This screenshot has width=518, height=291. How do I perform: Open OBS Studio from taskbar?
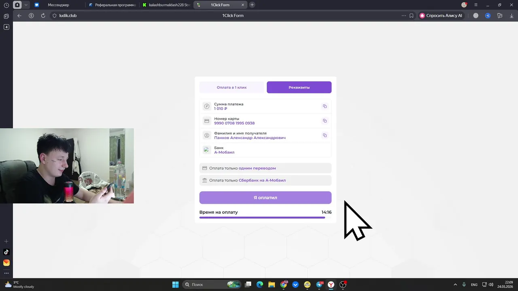343,285
